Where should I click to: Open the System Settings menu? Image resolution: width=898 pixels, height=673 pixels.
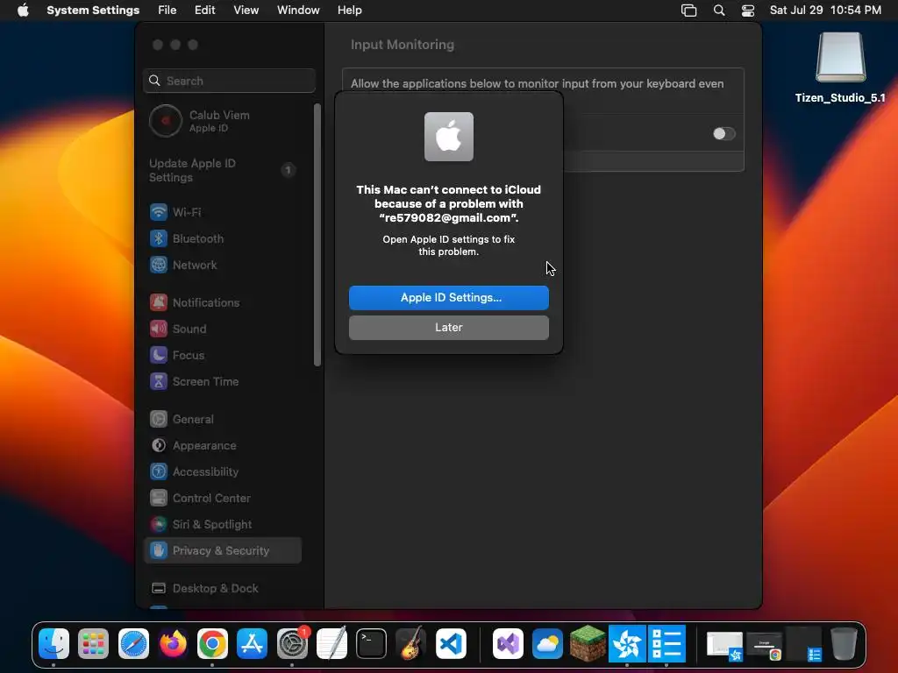tap(93, 11)
